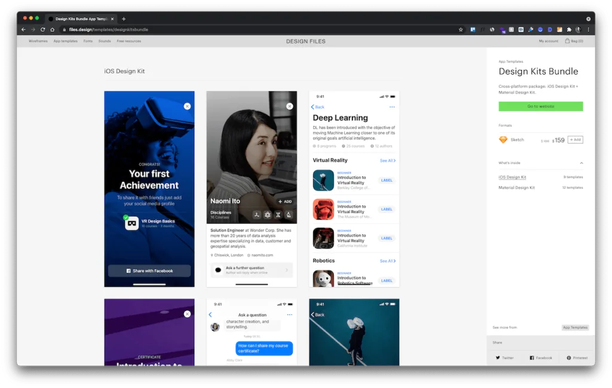
Task: Click the Go to website button
Action: [540, 106]
